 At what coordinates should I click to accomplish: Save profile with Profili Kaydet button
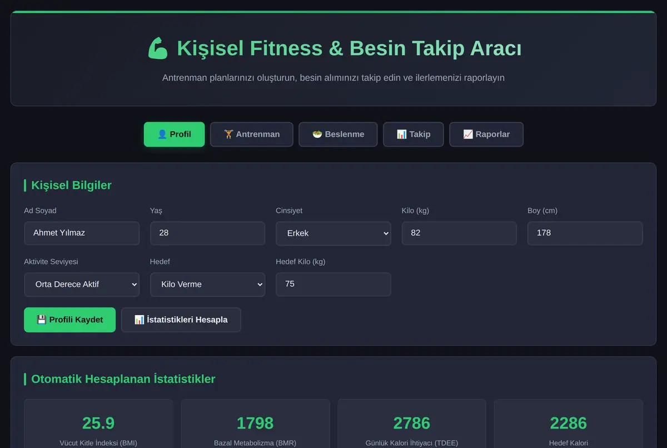click(70, 320)
